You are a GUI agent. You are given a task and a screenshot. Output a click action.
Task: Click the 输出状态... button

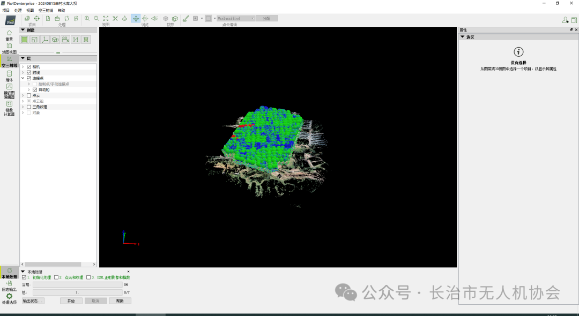coord(33,301)
